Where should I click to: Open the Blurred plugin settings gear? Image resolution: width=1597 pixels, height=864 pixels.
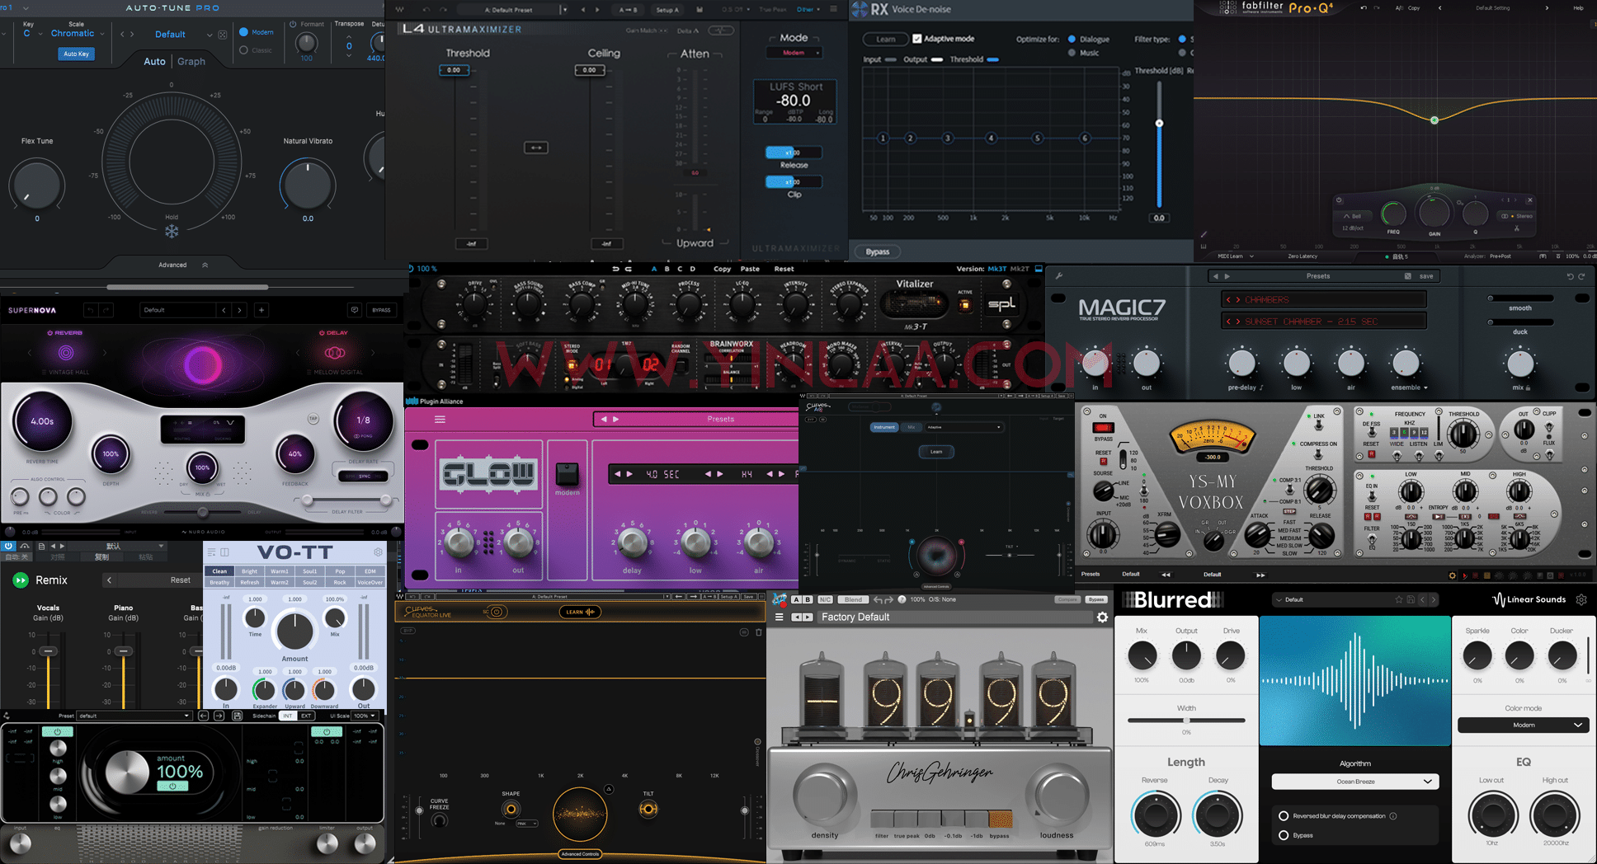tap(1581, 599)
